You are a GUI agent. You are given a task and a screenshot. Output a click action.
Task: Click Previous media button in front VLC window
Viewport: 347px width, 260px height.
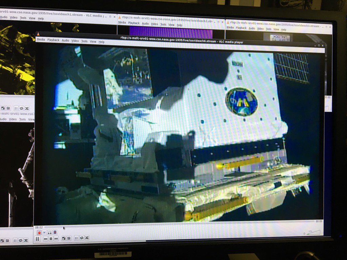click(45, 239)
